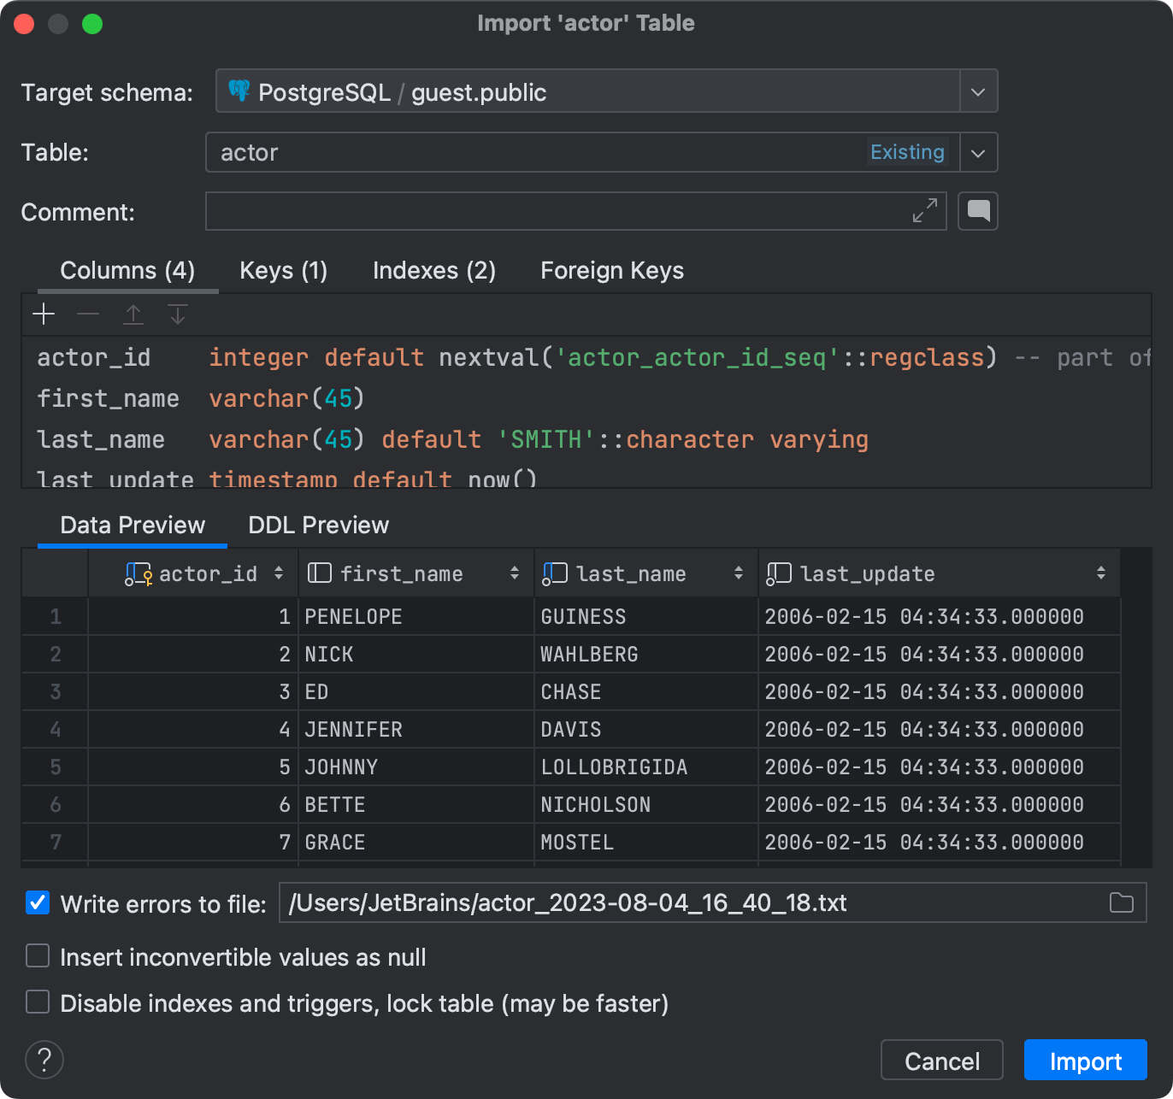Expand the Comment field editor
The width and height of the screenshot is (1173, 1099).
coord(924,211)
